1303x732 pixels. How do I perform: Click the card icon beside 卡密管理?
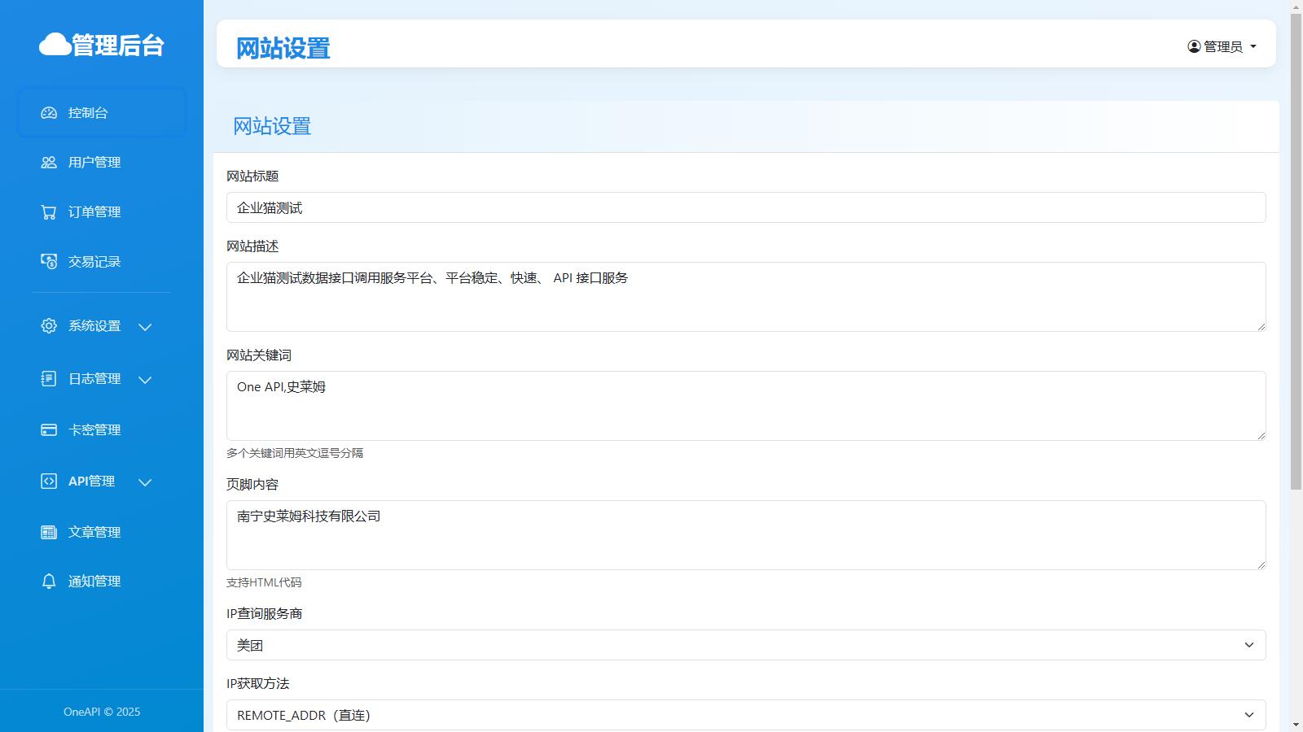(49, 430)
